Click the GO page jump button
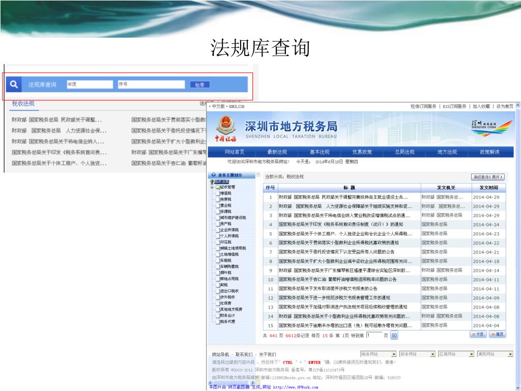 tap(394, 336)
